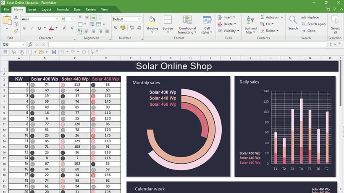344x193 pixels.
Task: Toggle Underline formatting
Action: (39, 28)
